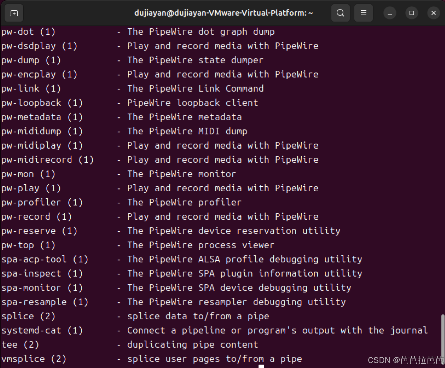The image size is (445, 368).
Task: Click the 'pw-mididump (1)' entry
Action: point(42,131)
